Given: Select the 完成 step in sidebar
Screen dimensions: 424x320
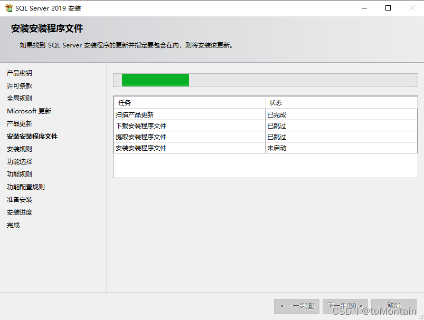Looking at the screenshot, I should pyautogui.click(x=13, y=225).
